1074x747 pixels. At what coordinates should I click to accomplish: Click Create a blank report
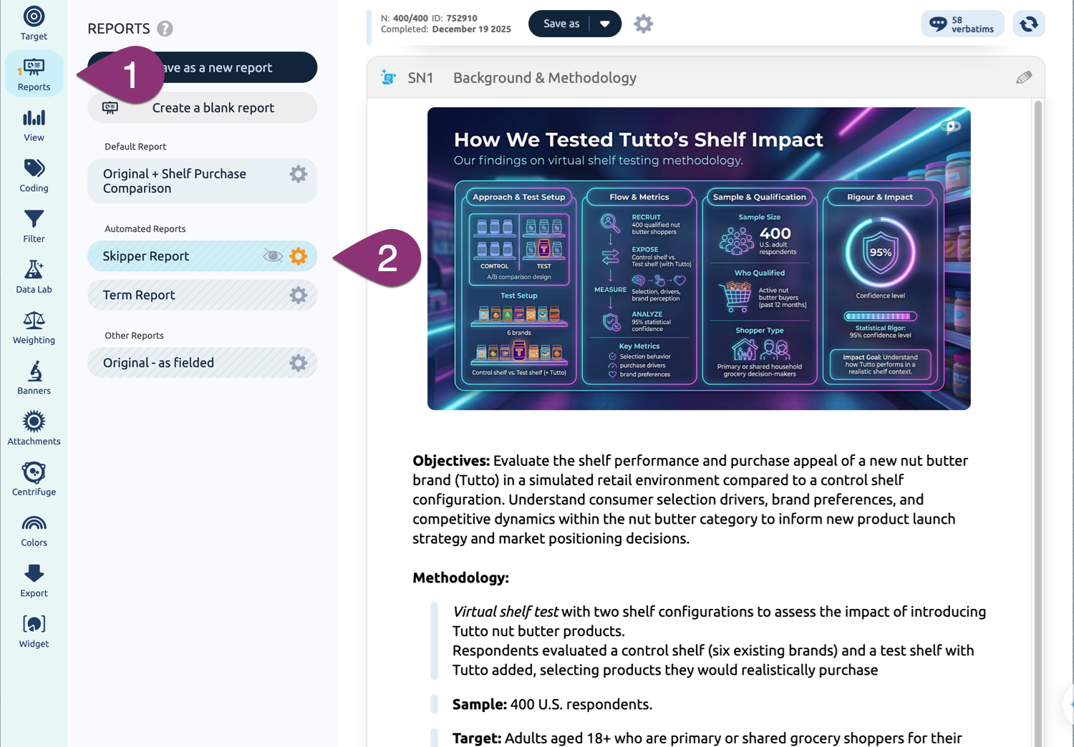tap(203, 107)
